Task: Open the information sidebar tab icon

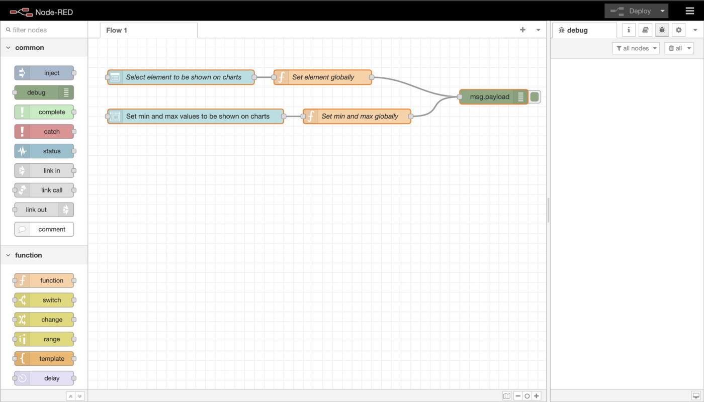Action: point(629,30)
